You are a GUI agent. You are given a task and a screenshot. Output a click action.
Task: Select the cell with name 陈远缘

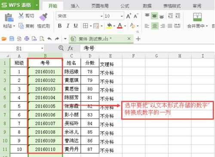[x=72, y=72]
